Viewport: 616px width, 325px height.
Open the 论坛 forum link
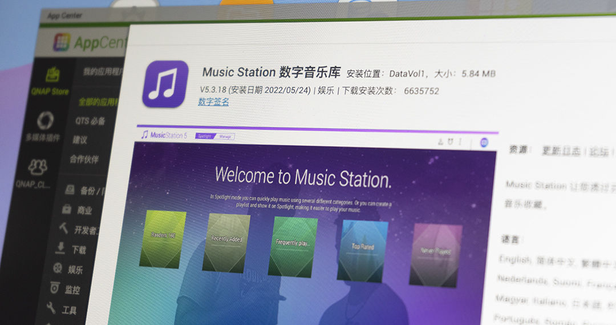click(599, 152)
